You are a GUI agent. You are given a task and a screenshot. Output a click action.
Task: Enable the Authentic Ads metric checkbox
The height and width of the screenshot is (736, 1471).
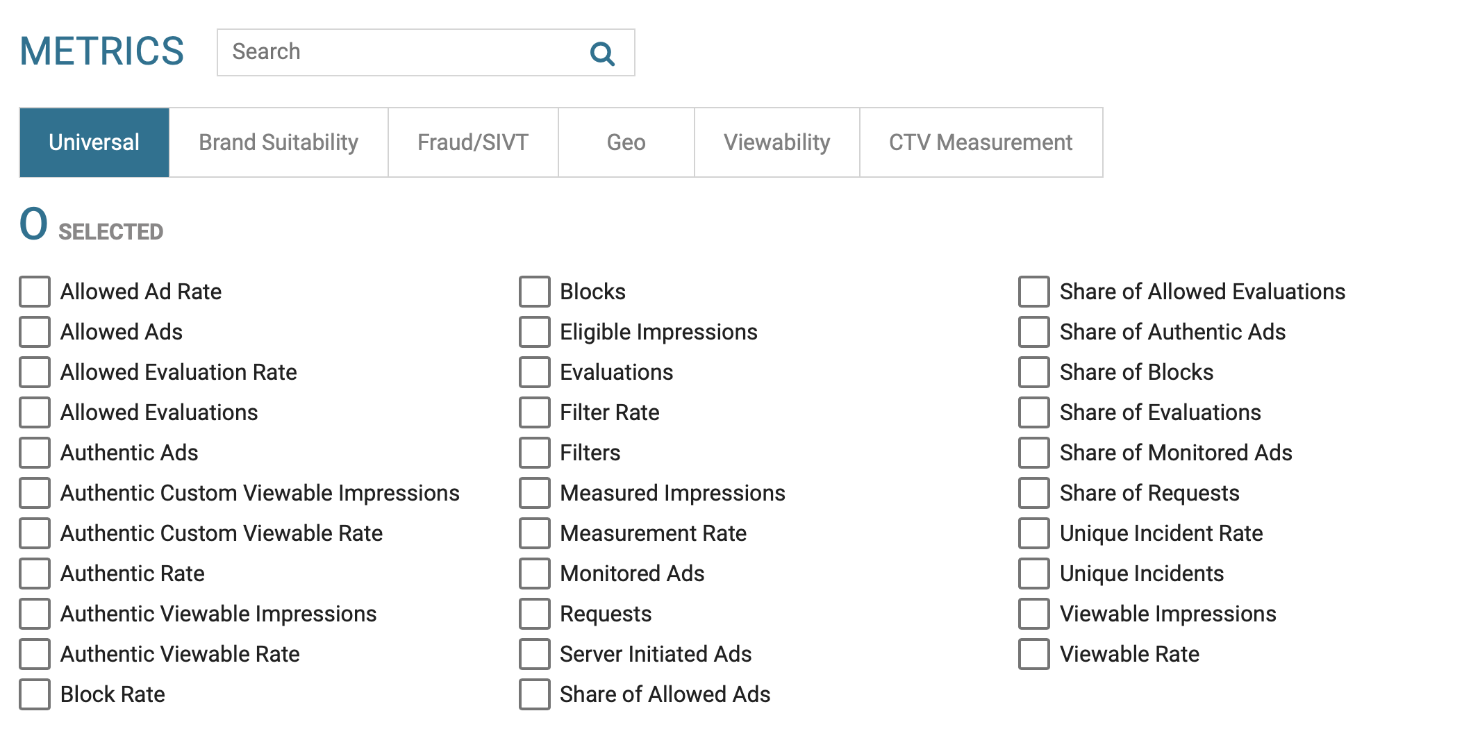click(35, 453)
